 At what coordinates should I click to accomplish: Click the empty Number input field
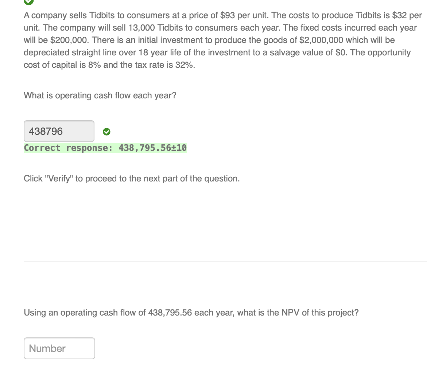pos(59,348)
